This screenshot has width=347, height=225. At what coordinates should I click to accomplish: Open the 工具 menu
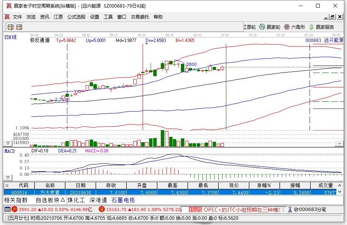(x=108, y=17)
